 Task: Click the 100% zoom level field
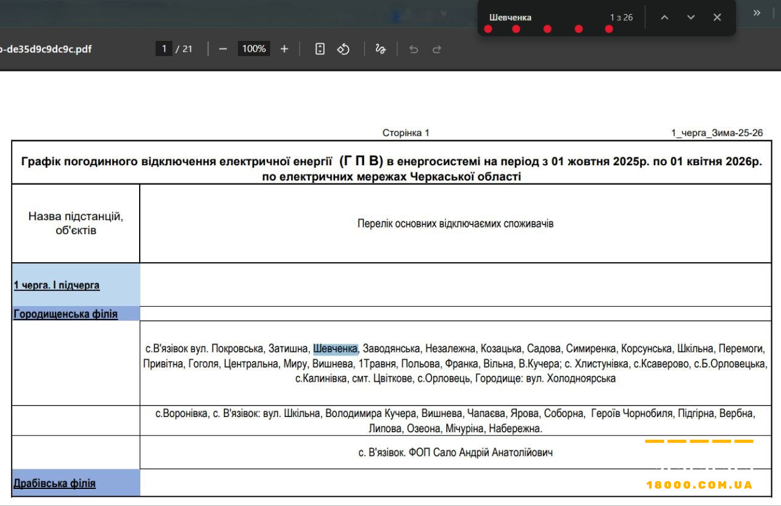pyautogui.click(x=254, y=48)
